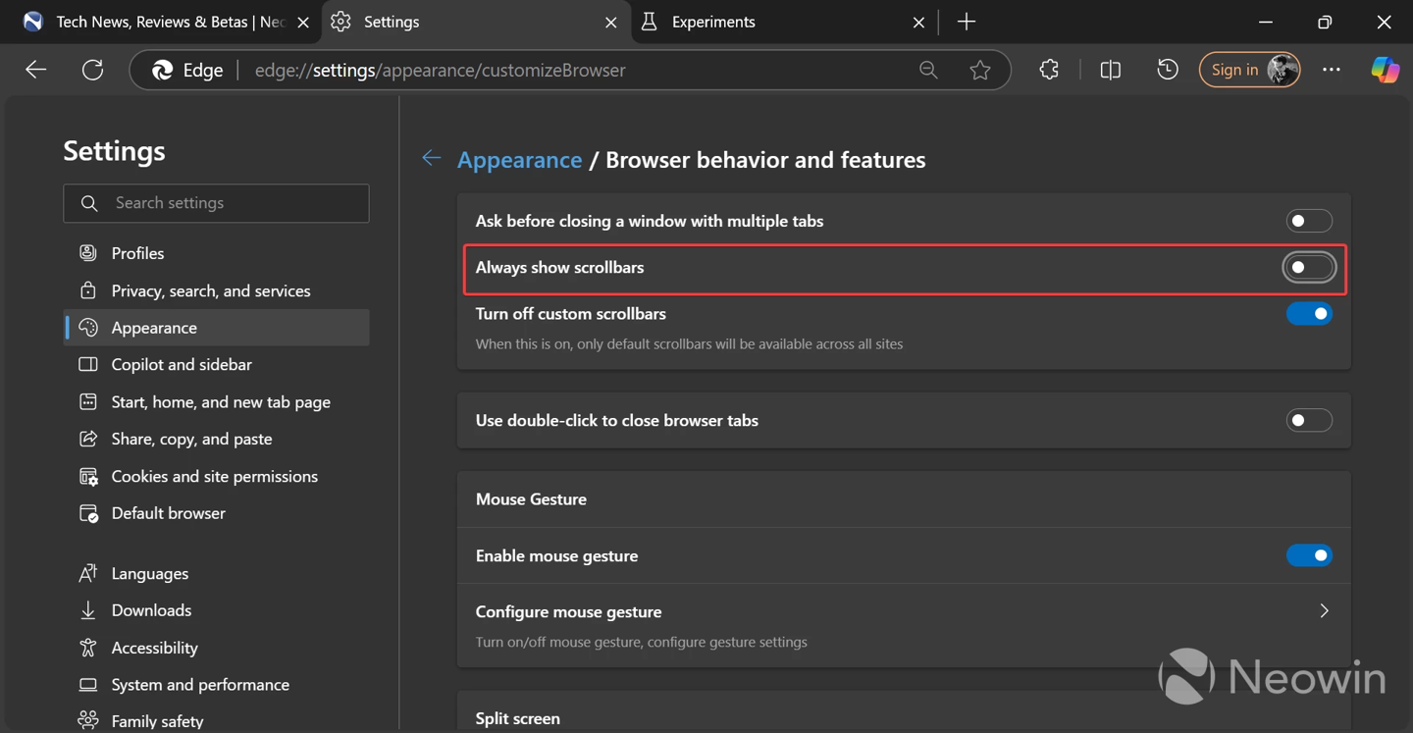Add page to favorites star icon
Screen dimensions: 1413x733
(979, 70)
